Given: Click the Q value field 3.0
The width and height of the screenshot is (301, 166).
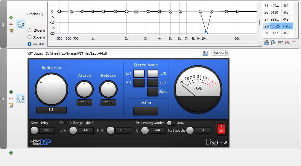Looking at the screenshot, I should click(x=158, y=130).
